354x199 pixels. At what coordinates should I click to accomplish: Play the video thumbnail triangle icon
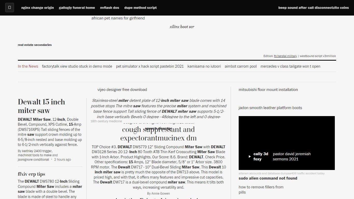[x=250, y=157]
